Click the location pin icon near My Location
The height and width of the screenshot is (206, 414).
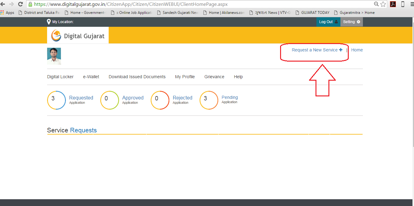point(48,22)
